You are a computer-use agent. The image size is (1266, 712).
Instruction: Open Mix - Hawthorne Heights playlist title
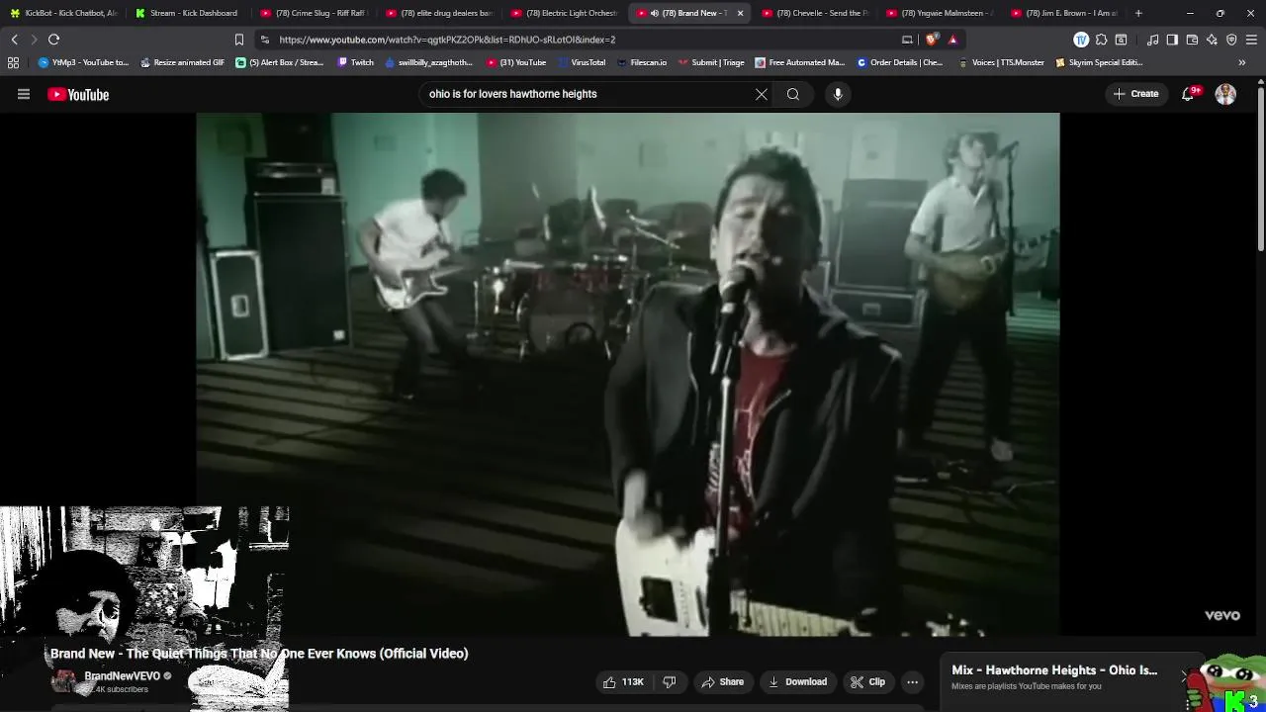pyautogui.click(x=1054, y=670)
